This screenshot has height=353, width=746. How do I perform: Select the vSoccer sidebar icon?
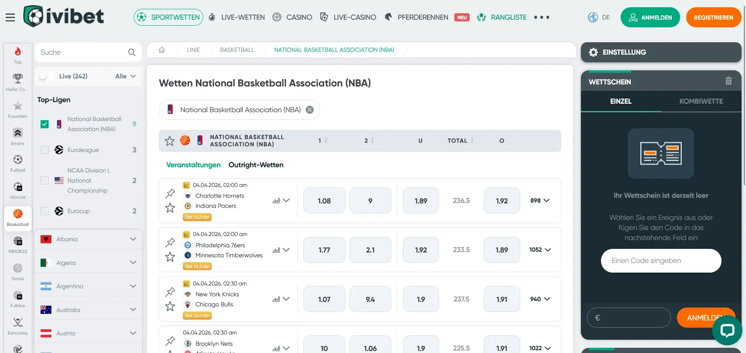[18, 191]
